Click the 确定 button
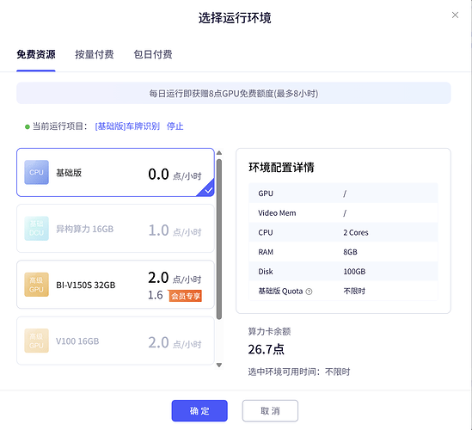 point(199,411)
